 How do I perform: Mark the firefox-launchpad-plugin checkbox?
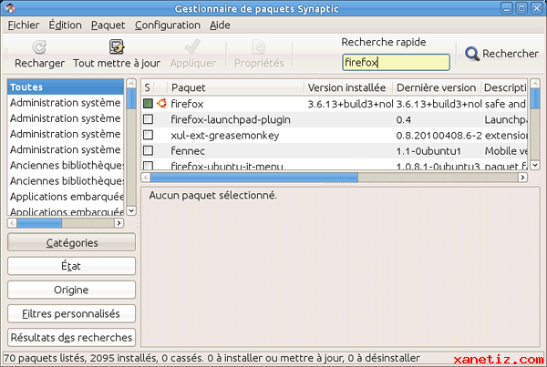148,119
